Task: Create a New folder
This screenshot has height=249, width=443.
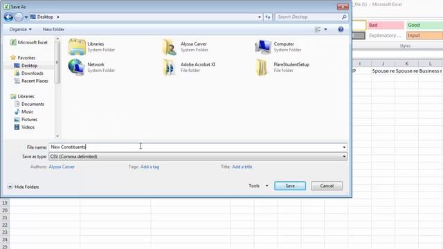Action: coord(53,29)
